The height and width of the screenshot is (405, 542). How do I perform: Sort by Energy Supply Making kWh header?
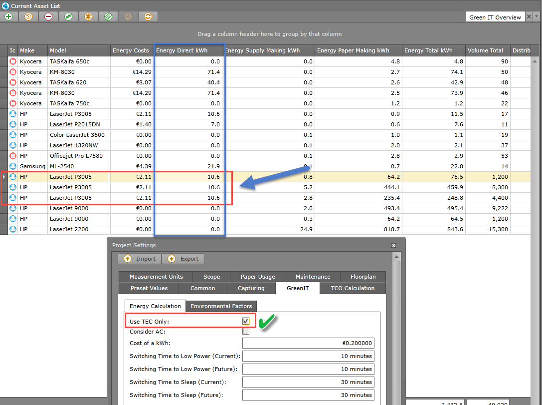pos(269,50)
